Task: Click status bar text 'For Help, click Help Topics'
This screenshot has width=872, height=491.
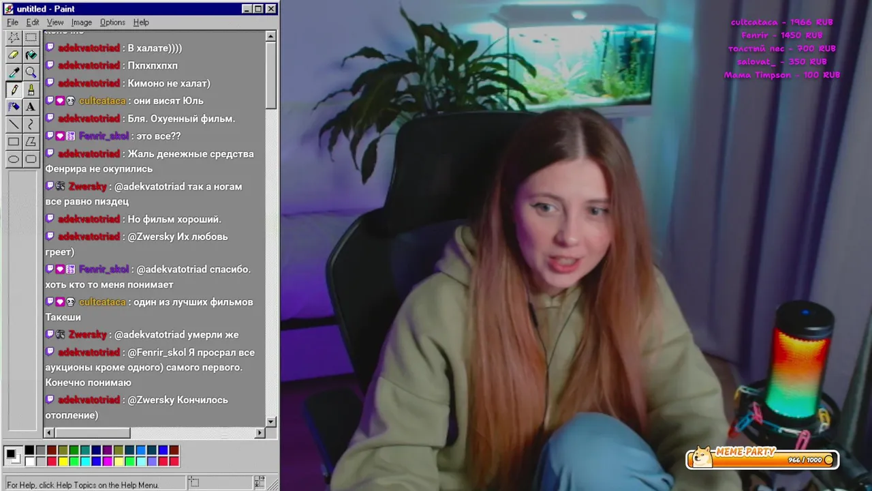Action: click(82, 485)
